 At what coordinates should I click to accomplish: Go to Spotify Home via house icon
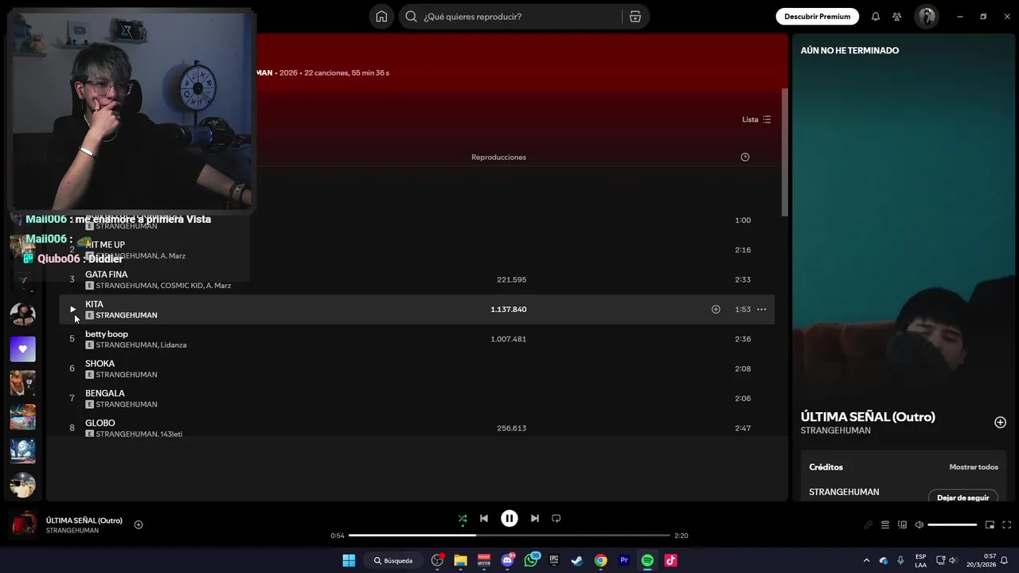coord(381,17)
